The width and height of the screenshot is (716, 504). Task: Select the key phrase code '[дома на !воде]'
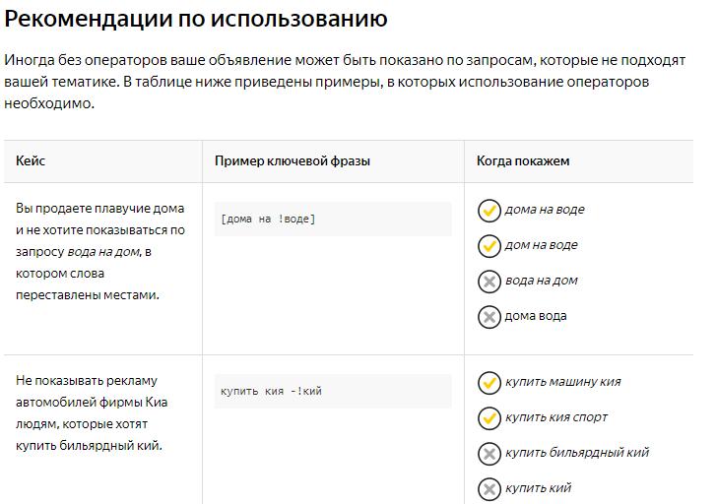[x=268, y=220]
